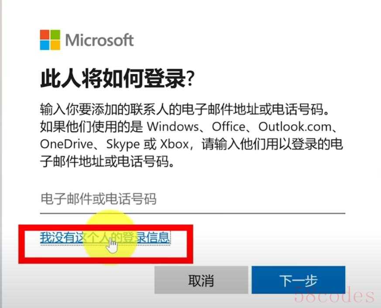Click the question mark in the heading

coord(191,79)
